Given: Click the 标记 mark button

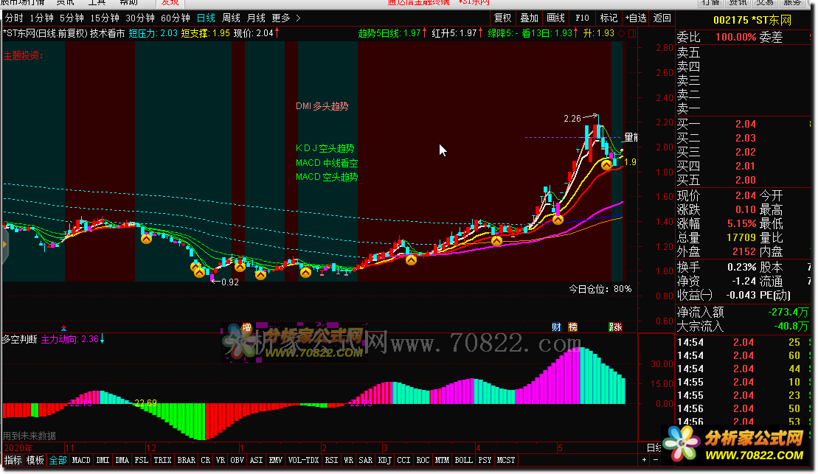Looking at the screenshot, I should tap(609, 18).
